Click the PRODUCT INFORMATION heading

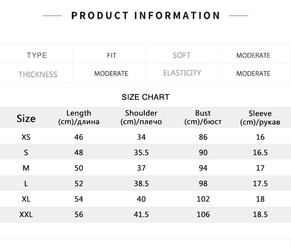pyautogui.click(x=145, y=16)
